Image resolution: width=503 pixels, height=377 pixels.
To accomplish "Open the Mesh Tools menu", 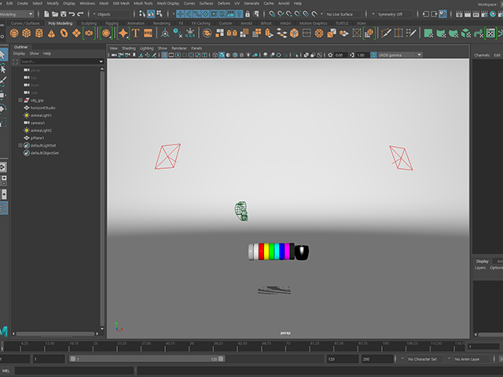I will coord(143,3).
